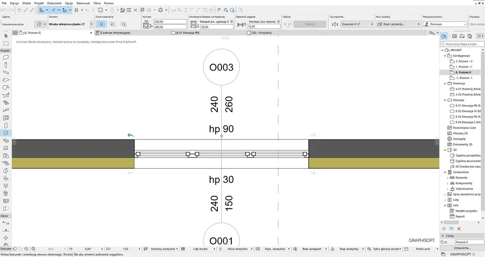Click the window width field 240,00
The image size is (485, 257).
170,21
